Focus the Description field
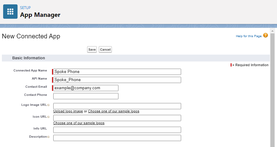The image size is (277, 147). pyautogui.click(x=117, y=138)
